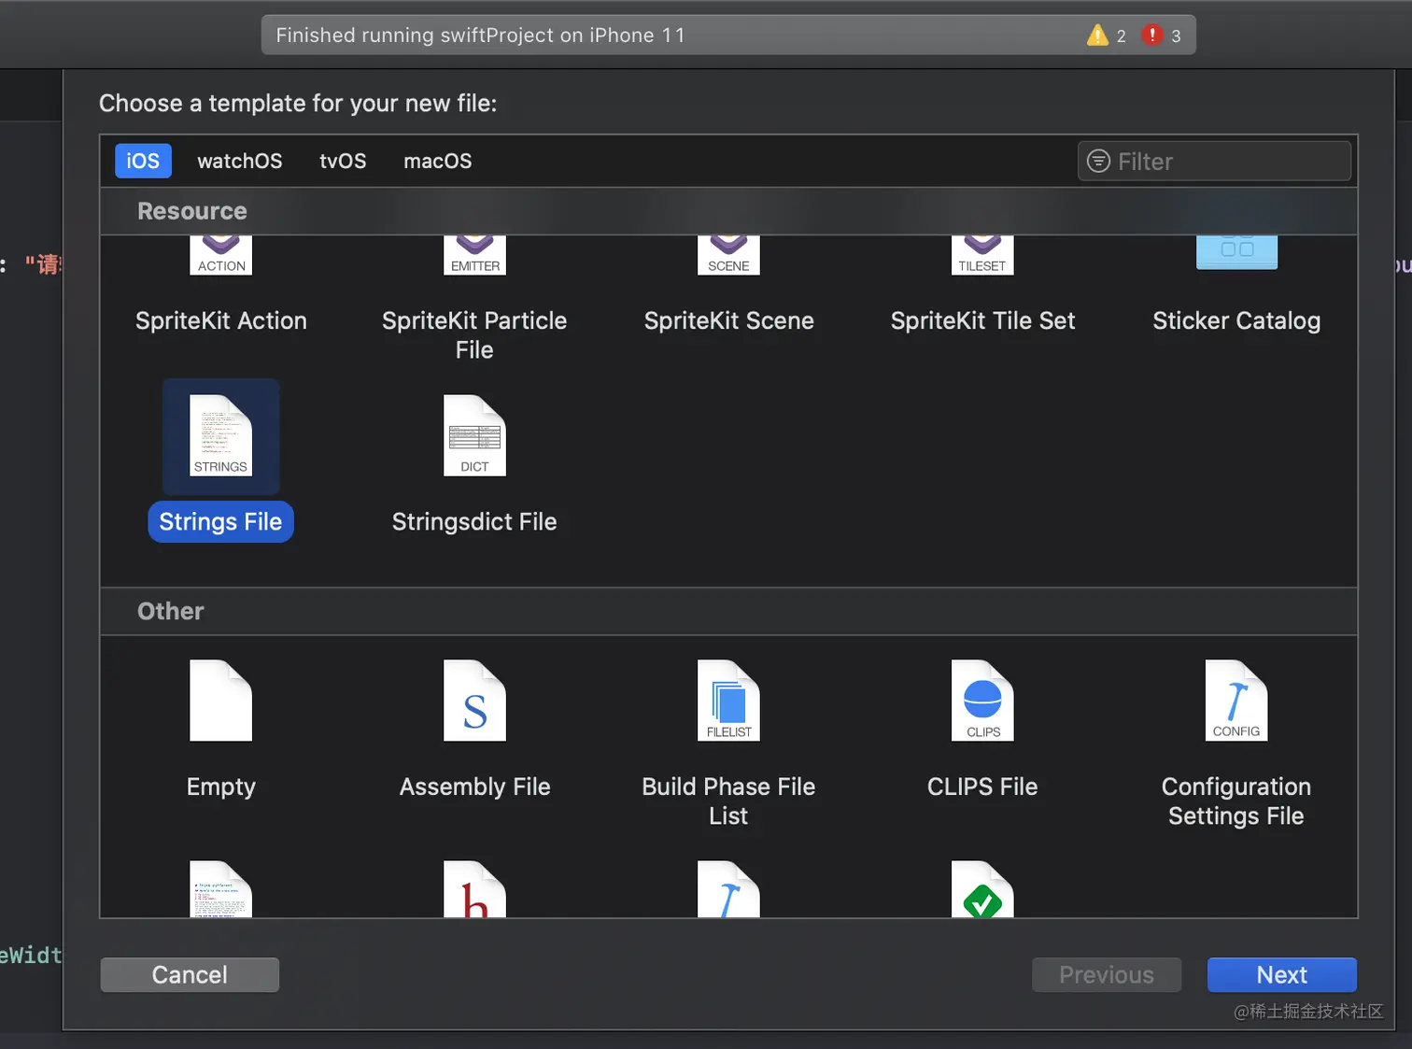Screen dimensions: 1412x1049
Task: Switch to the tvOS platform tab
Action: click(343, 161)
